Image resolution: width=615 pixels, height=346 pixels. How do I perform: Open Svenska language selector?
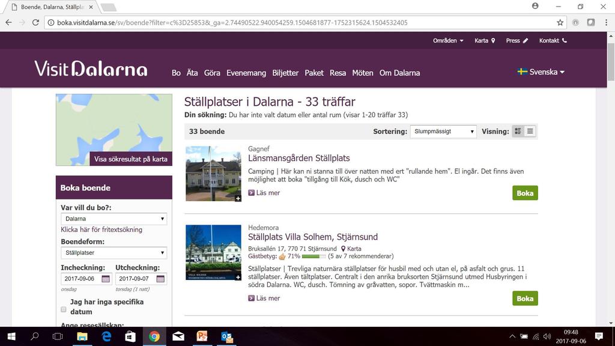tap(541, 72)
